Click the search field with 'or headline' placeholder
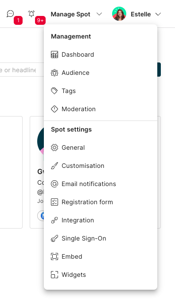 point(22,70)
